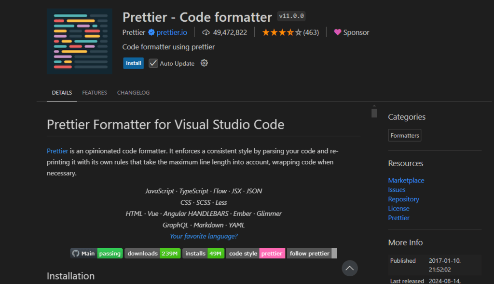Open the Issues resource link

point(397,190)
